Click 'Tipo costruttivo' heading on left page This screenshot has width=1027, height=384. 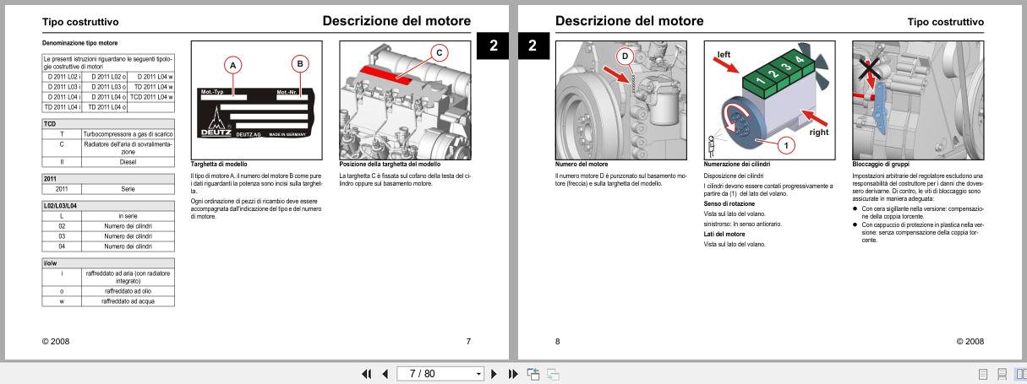tap(80, 22)
